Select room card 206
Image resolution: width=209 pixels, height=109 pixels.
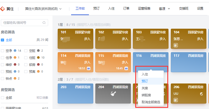click(x=189, y=93)
